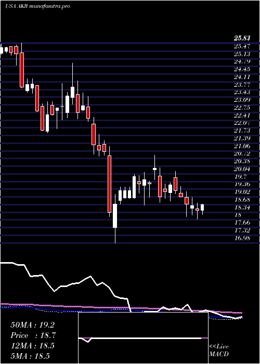Click the 17.32 price axis label
The width and height of the screenshot is (260, 364).
point(242,230)
